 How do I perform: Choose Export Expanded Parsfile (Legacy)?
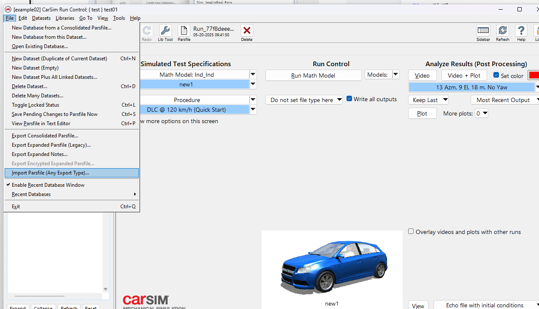[71, 145]
